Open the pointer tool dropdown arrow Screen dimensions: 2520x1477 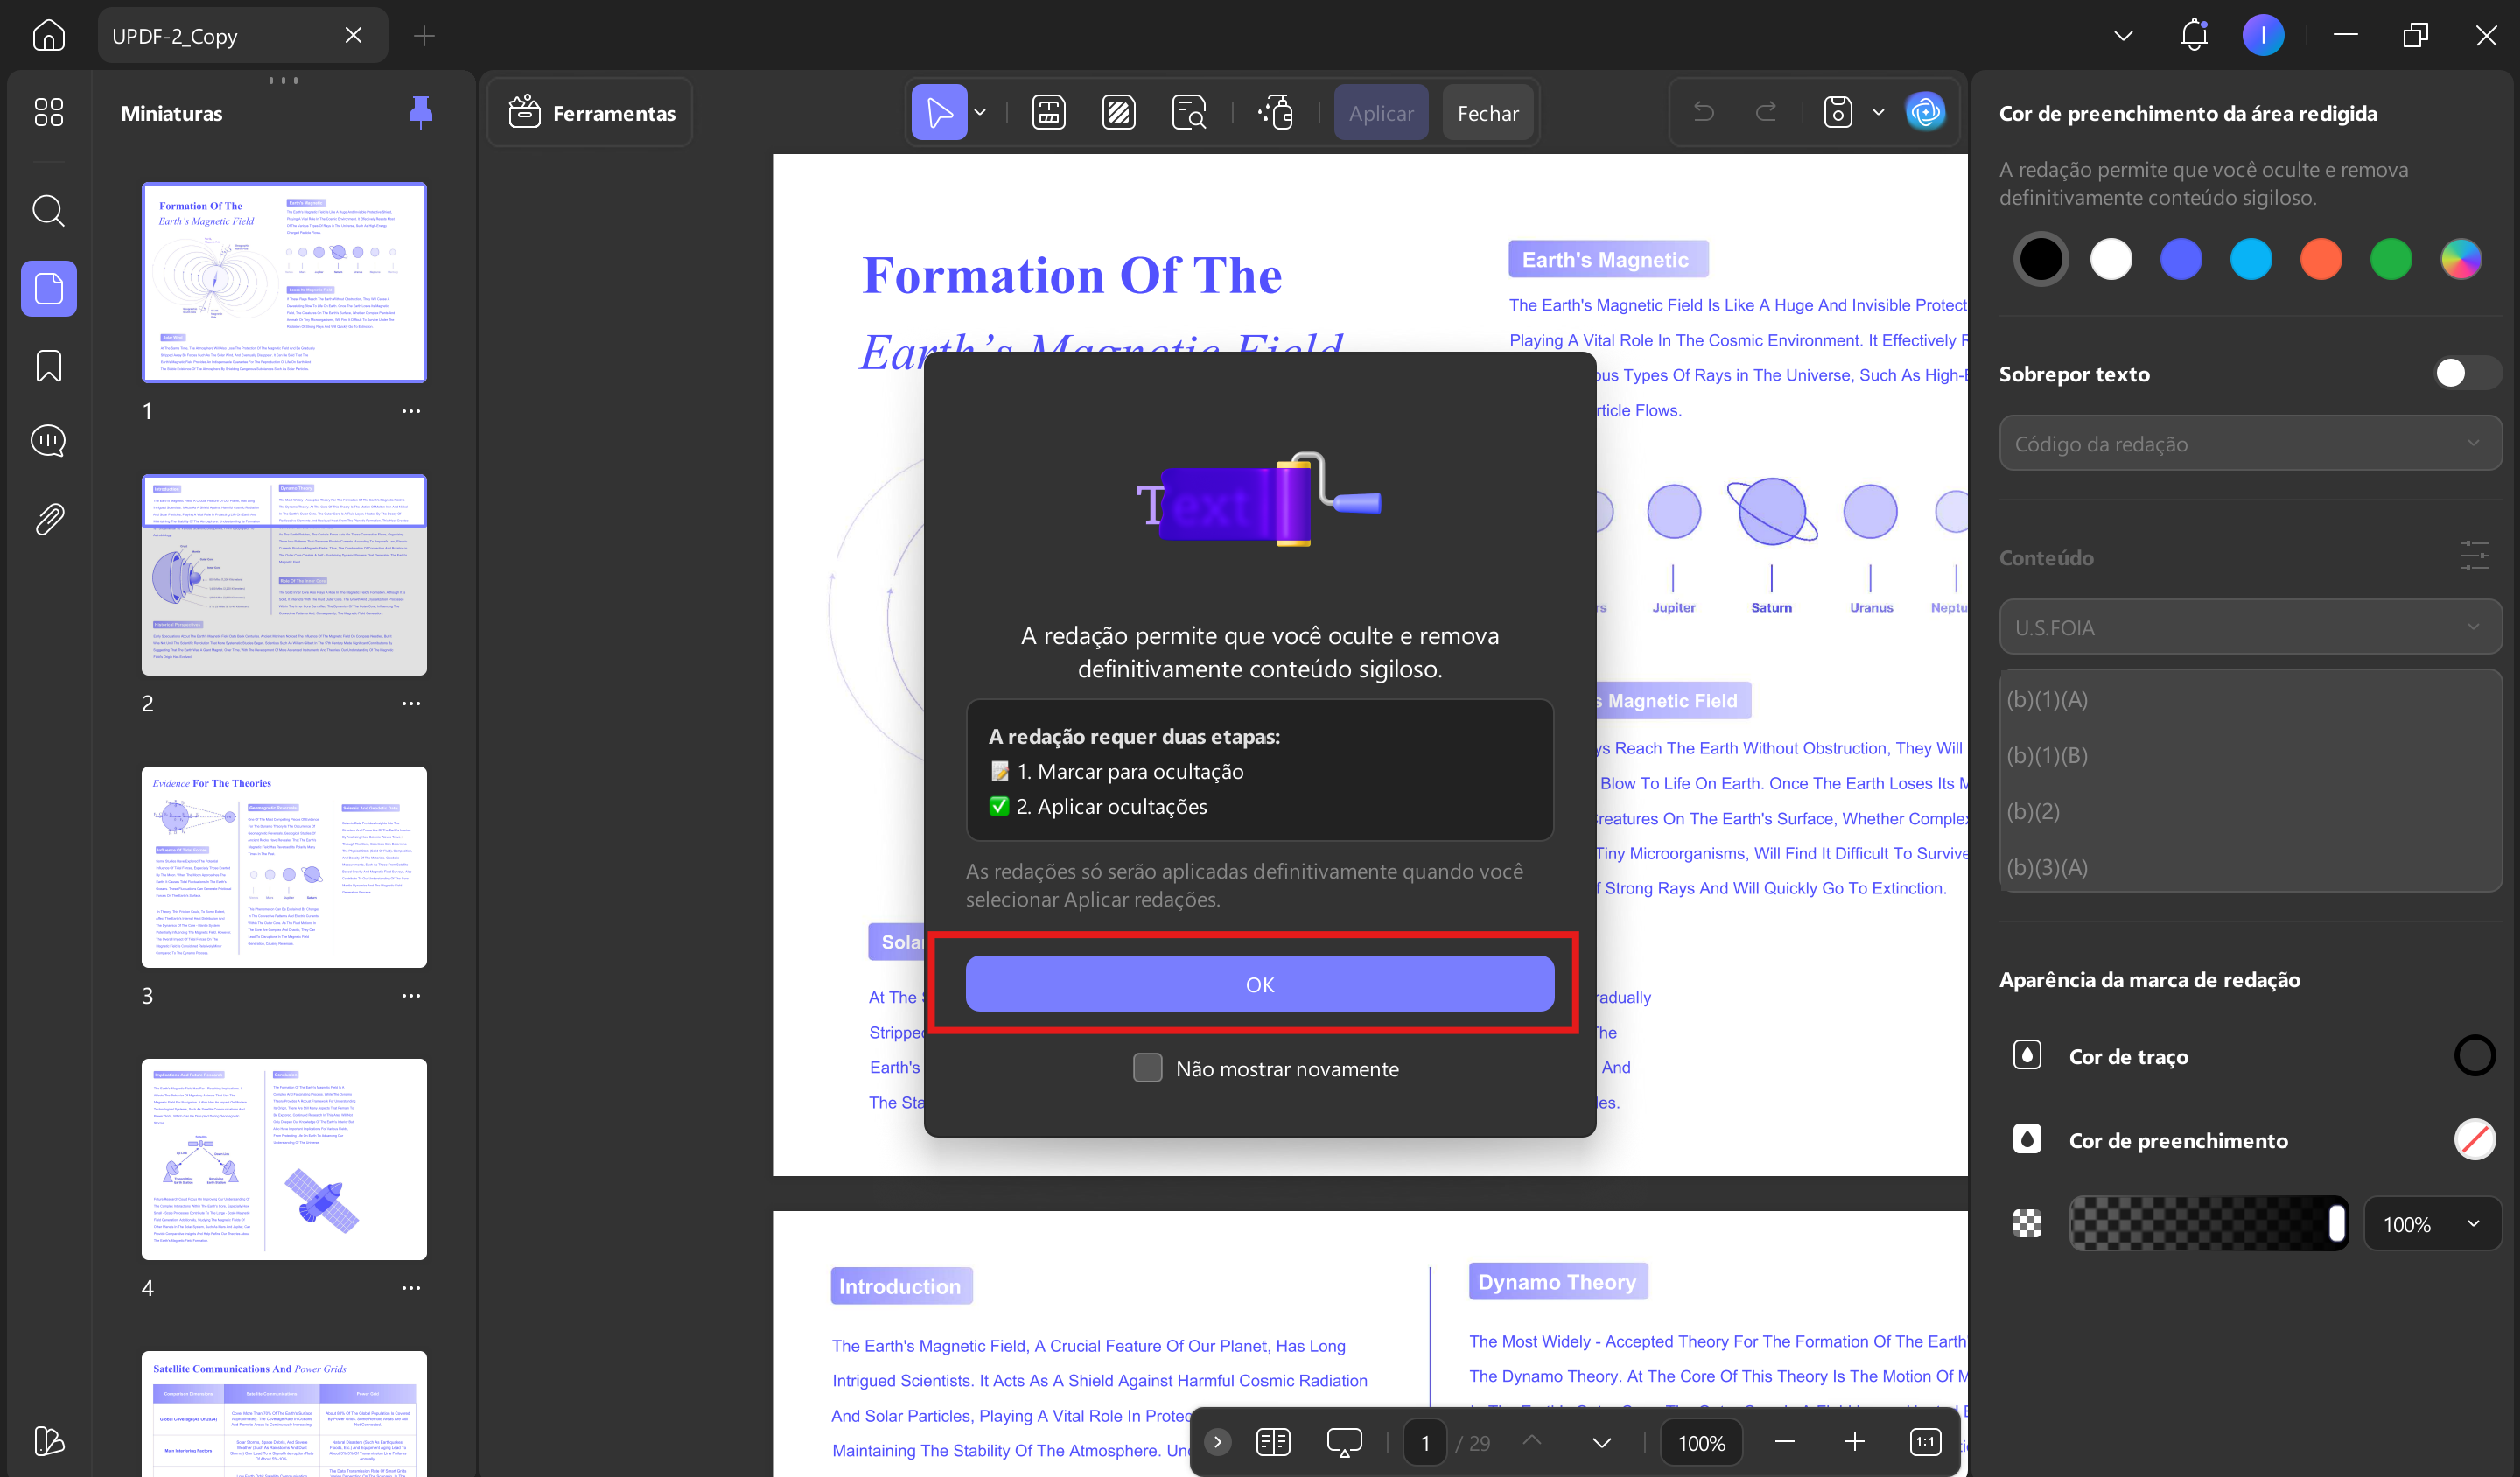click(x=980, y=112)
